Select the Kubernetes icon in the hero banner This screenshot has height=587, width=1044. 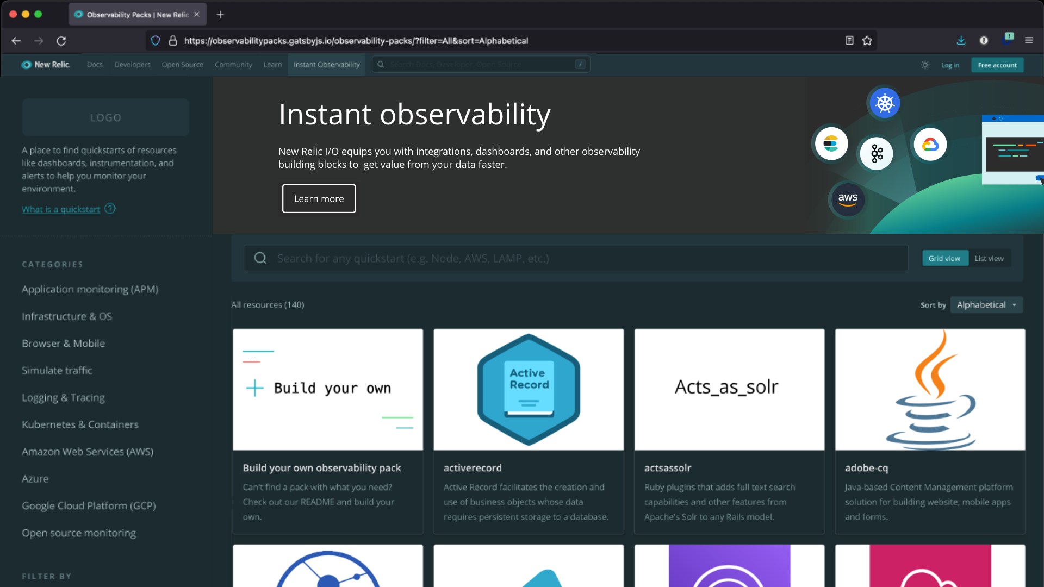884,103
